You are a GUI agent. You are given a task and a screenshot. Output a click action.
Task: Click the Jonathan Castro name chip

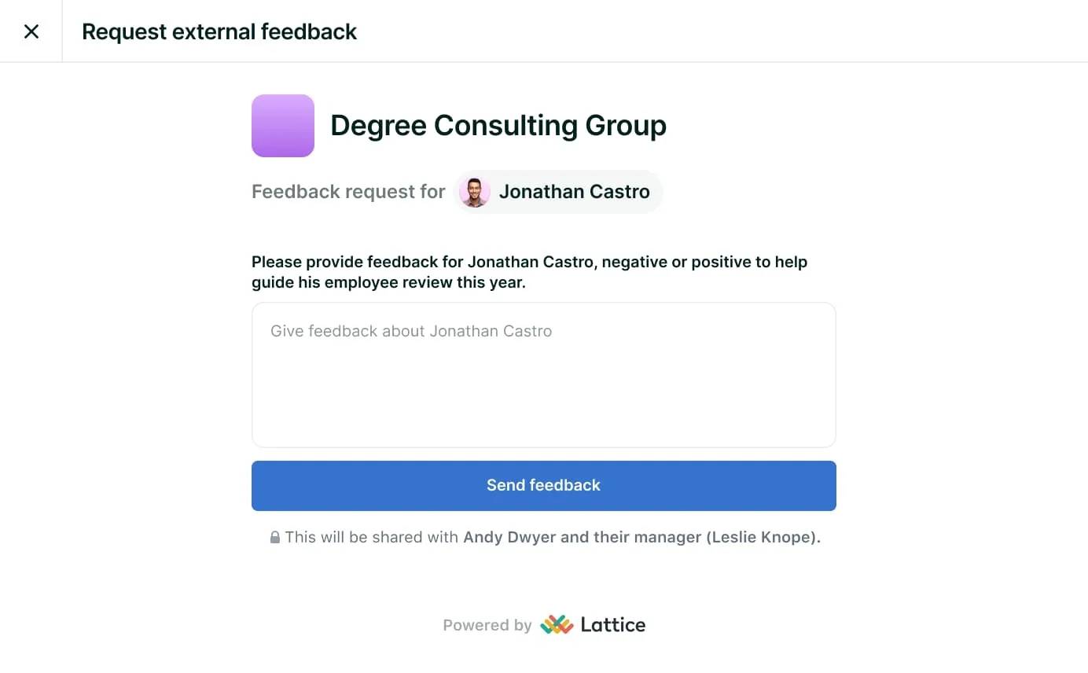(574, 192)
